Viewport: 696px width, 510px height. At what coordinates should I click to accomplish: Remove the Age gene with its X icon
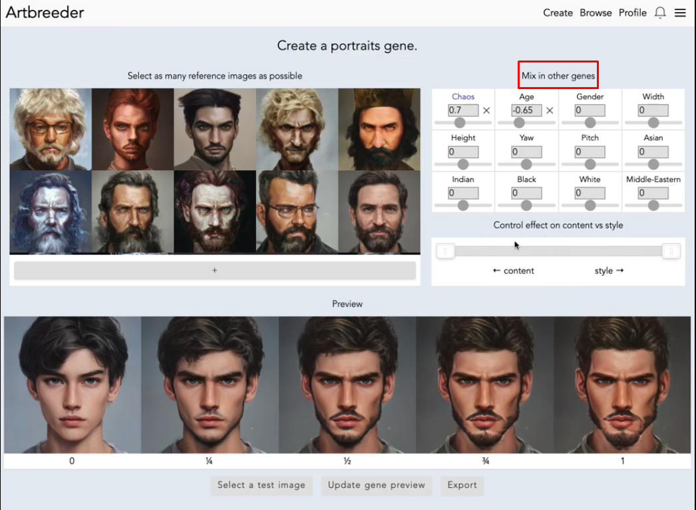(x=550, y=110)
